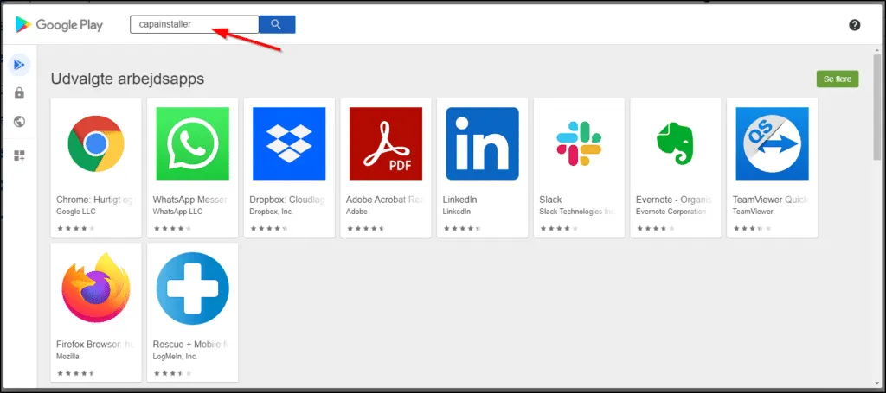Click the search field containing capainstaller
Image resolution: width=886 pixels, height=393 pixels.
(x=195, y=24)
